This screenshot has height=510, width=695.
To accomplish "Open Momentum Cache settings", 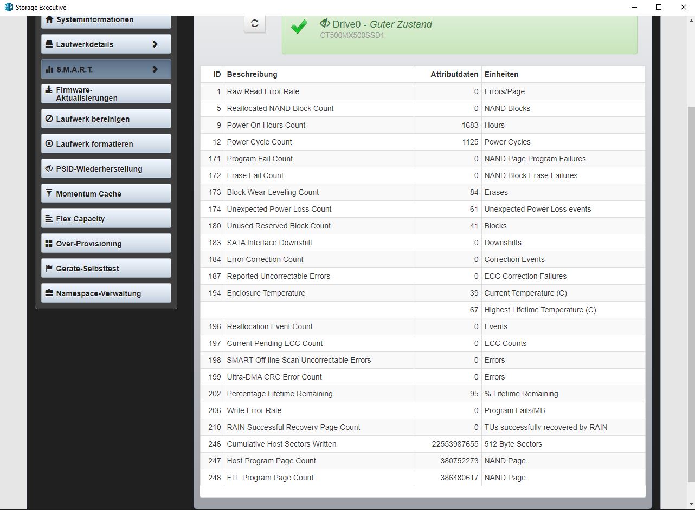I will click(106, 194).
